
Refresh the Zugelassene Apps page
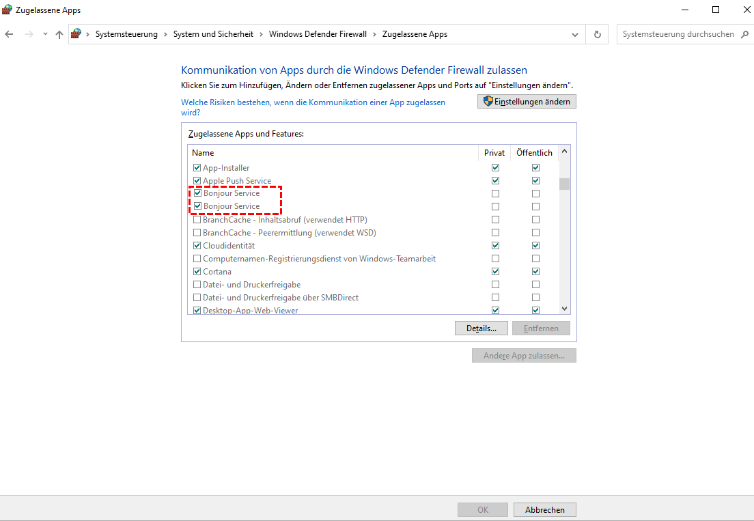tap(597, 34)
